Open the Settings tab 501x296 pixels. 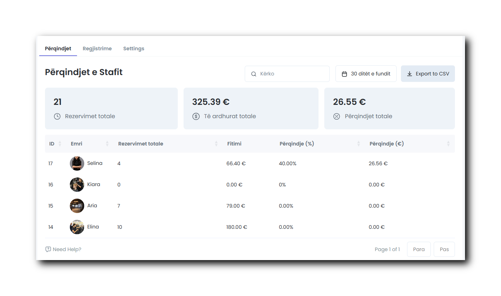[134, 48]
